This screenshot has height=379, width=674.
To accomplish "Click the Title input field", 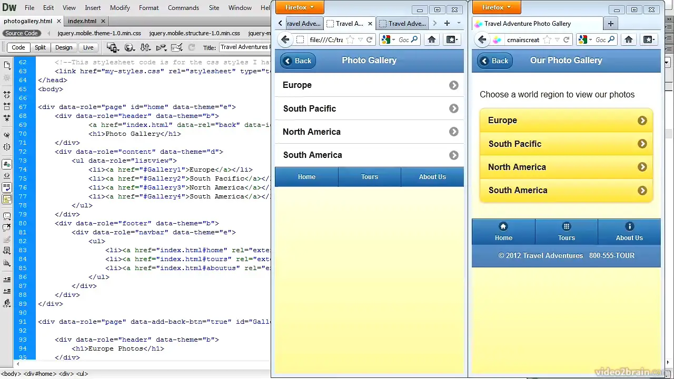I will (244, 47).
